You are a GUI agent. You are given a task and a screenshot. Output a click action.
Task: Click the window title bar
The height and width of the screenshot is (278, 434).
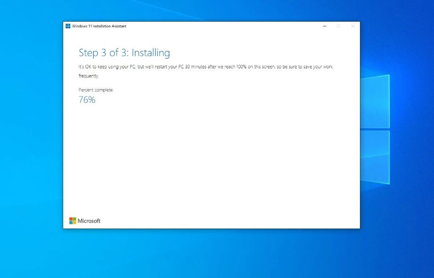(212, 26)
